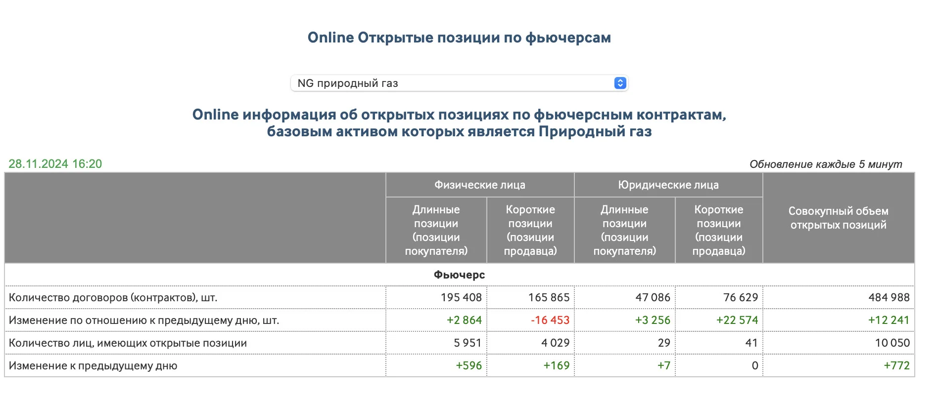Viewport: 937px width, 399px height.
Task: Click the red value -16 453
Action: click(550, 320)
